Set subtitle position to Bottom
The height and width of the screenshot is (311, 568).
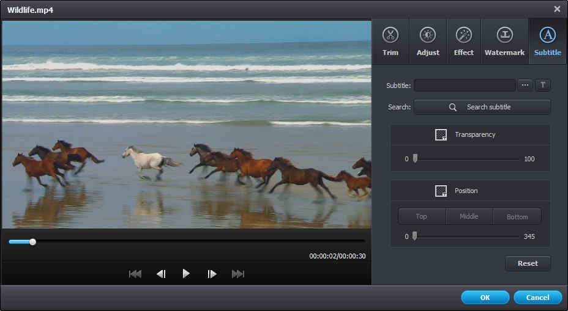coord(517,217)
